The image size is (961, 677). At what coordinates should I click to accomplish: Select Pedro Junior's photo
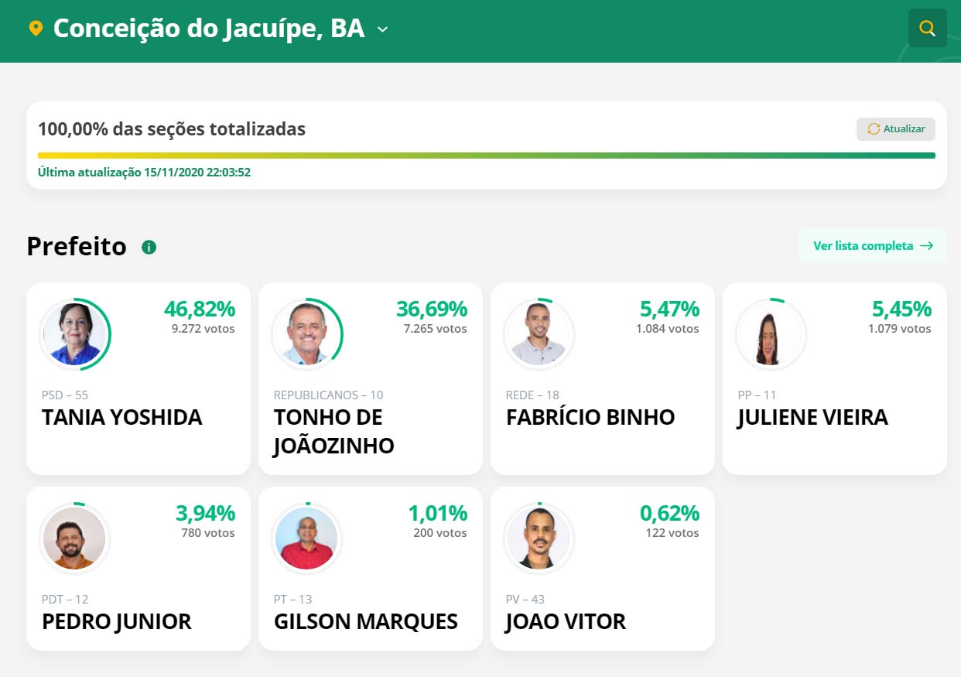tap(74, 538)
